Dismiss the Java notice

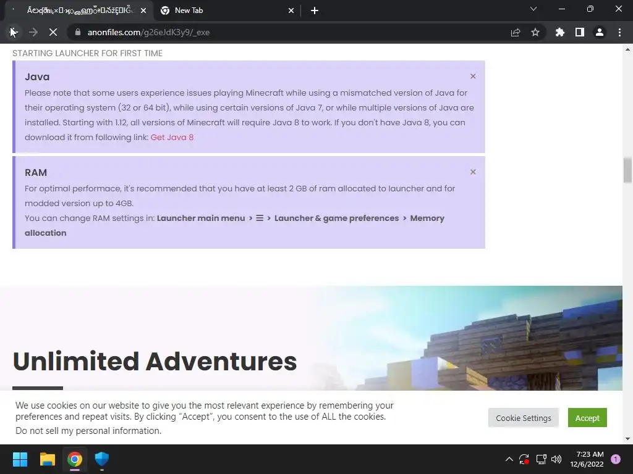coord(473,76)
